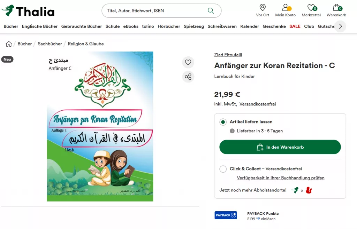Click into the search input field
This screenshot has width=357, height=229.
(153, 11)
